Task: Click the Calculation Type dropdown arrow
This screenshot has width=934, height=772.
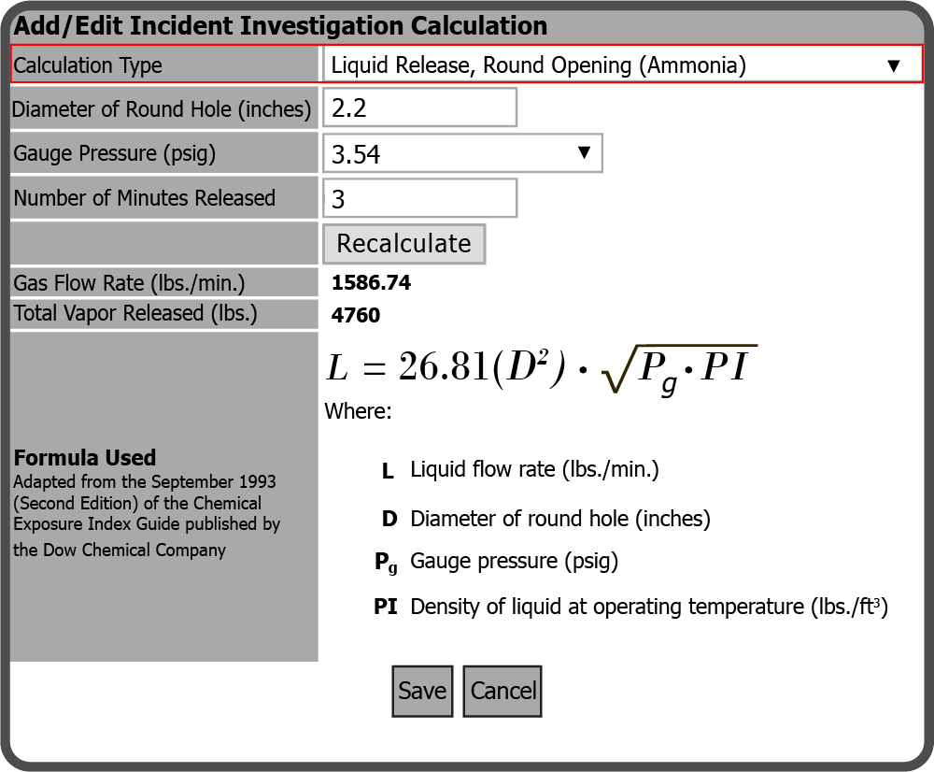Action: click(893, 65)
